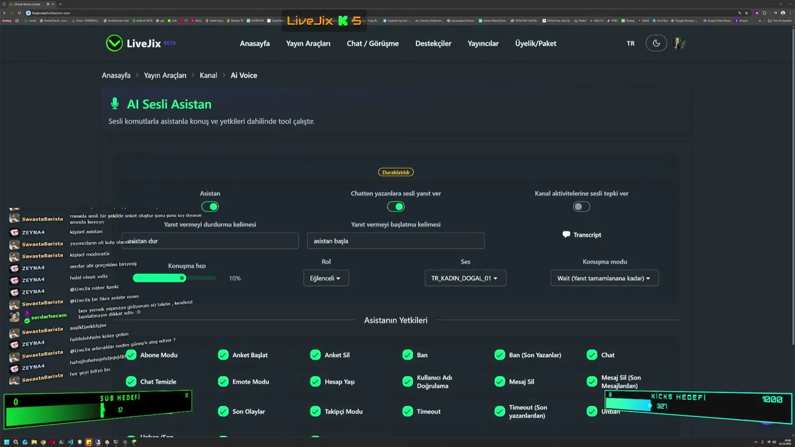795x447 pixels.
Task: Open the Rol dropdown showing Eğlenceli
Action: (x=326, y=278)
